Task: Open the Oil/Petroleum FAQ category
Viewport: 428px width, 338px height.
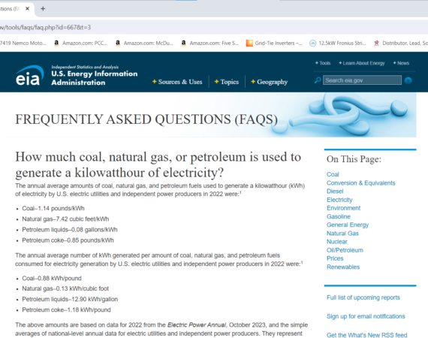Action: click(345, 250)
